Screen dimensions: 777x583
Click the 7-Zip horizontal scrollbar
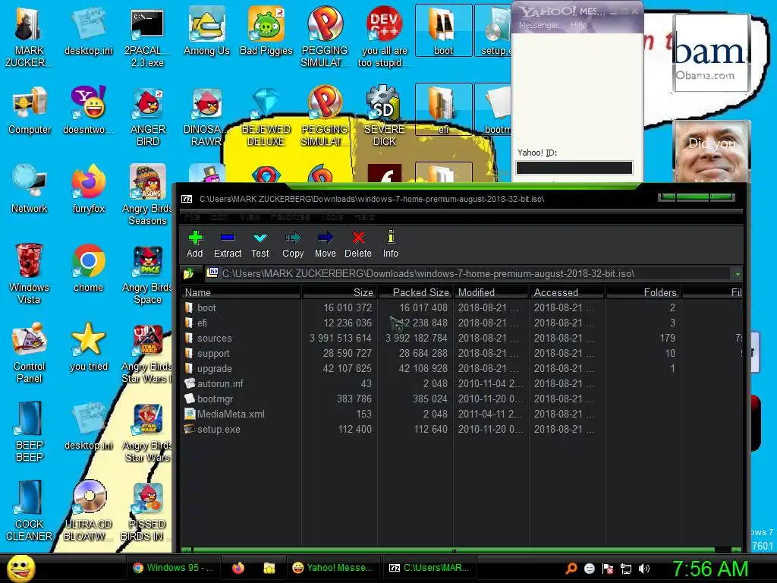tap(461, 550)
